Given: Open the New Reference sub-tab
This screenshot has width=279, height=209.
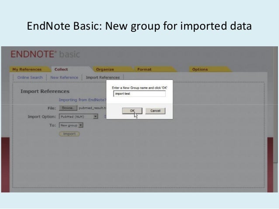Looking at the screenshot, I should click(x=64, y=77).
